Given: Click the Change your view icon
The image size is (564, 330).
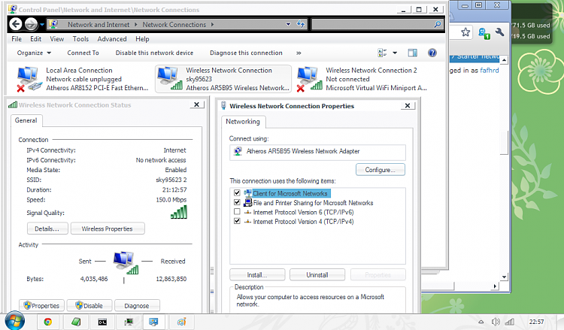Looking at the screenshot, I should [x=382, y=53].
